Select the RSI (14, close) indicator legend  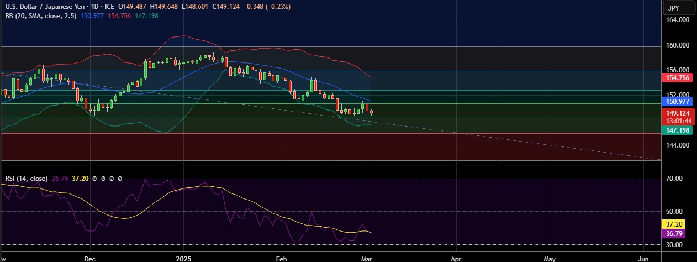pos(26,179)
